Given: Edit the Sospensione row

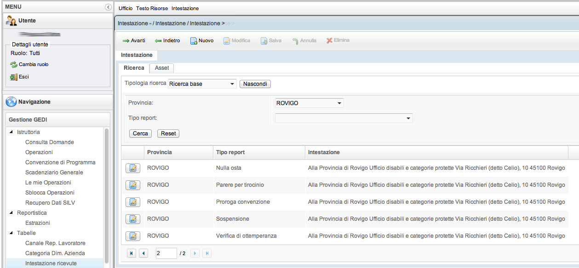Looking at the screenshot, I should [x=133, y=219].
